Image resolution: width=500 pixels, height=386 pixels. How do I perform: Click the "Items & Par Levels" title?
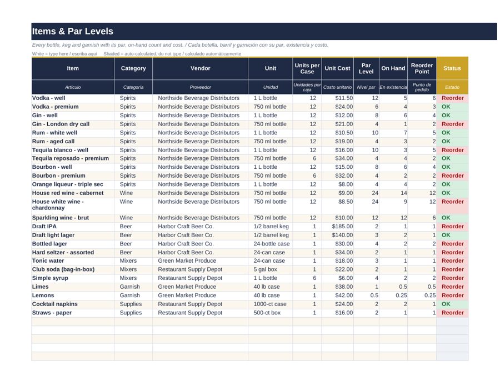(72, 31)
